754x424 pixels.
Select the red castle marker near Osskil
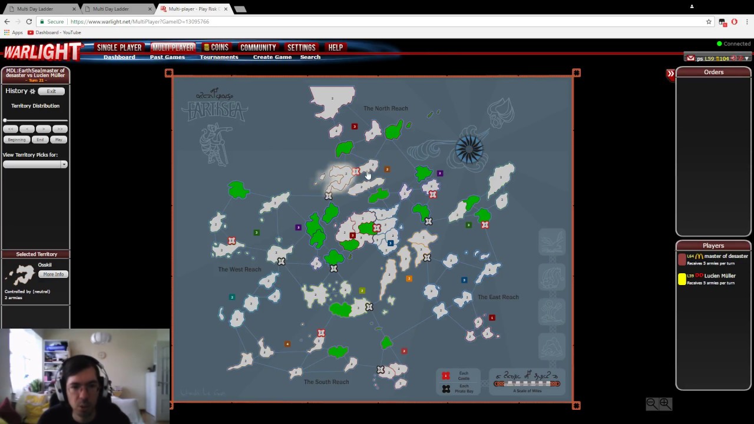click(356, 171)
